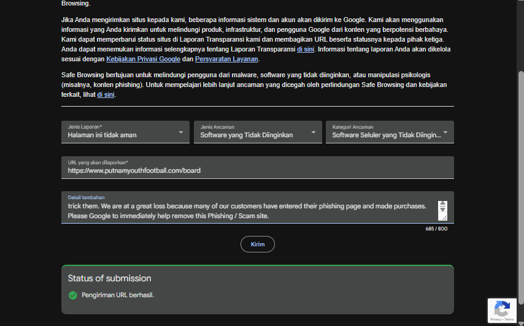Expand the Jenis Ancaman dropdown

point(258,132)
